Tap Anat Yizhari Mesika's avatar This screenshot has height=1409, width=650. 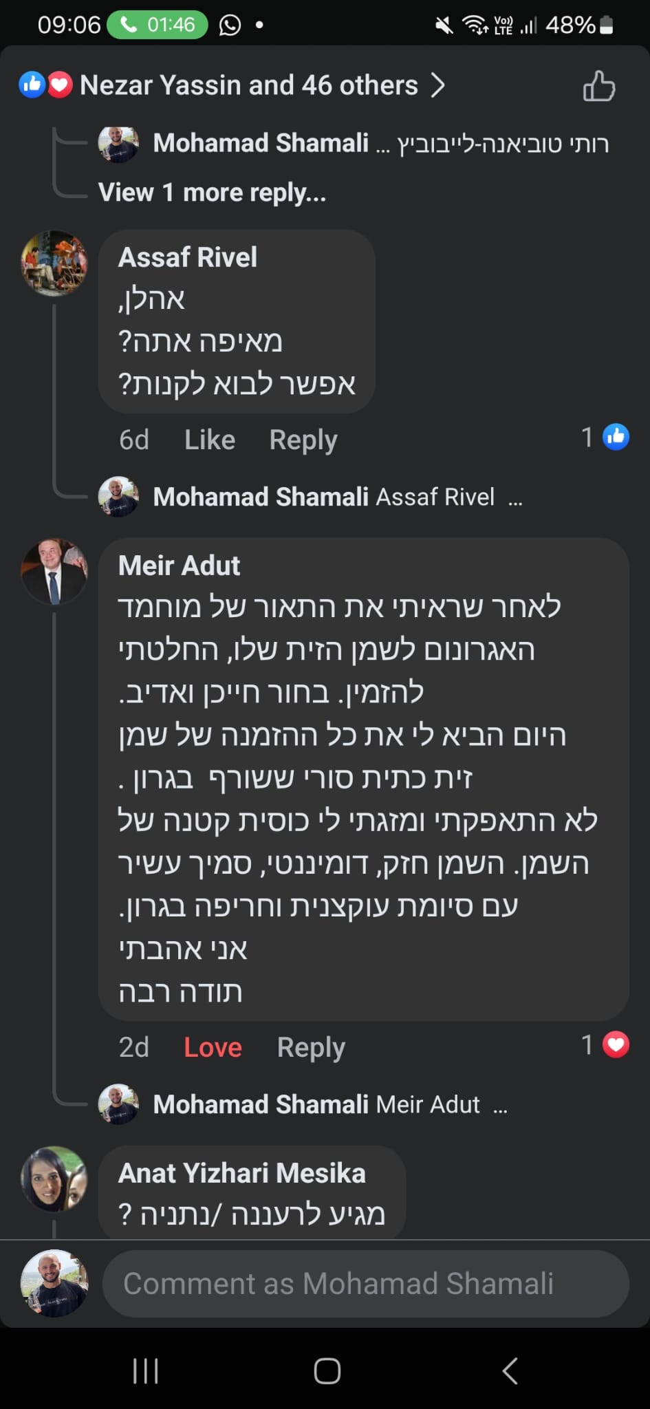point(54,1179)
